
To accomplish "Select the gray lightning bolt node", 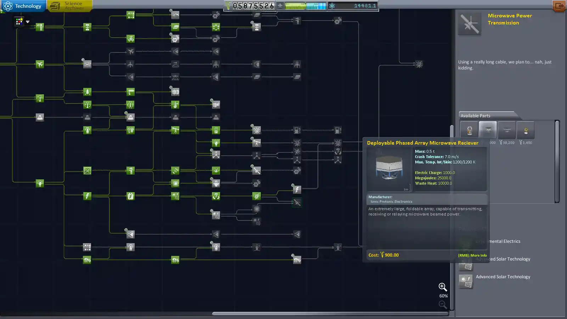I will point(297,190).
